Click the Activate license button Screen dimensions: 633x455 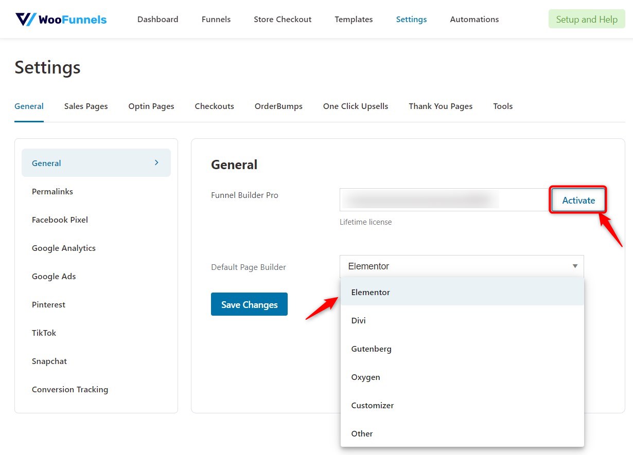point(578,201)
